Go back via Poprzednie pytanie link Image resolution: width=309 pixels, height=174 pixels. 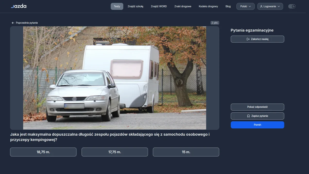click(25, 23)
